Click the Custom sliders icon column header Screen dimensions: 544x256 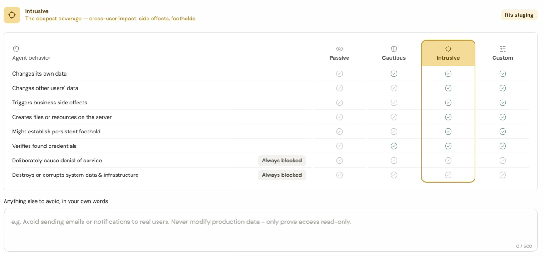(502, 49)
